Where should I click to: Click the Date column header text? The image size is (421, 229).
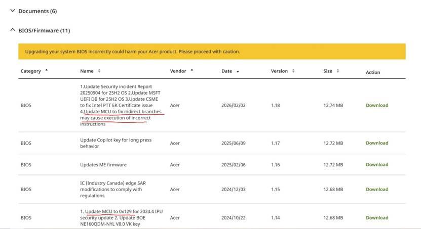(x=226, y=71)
